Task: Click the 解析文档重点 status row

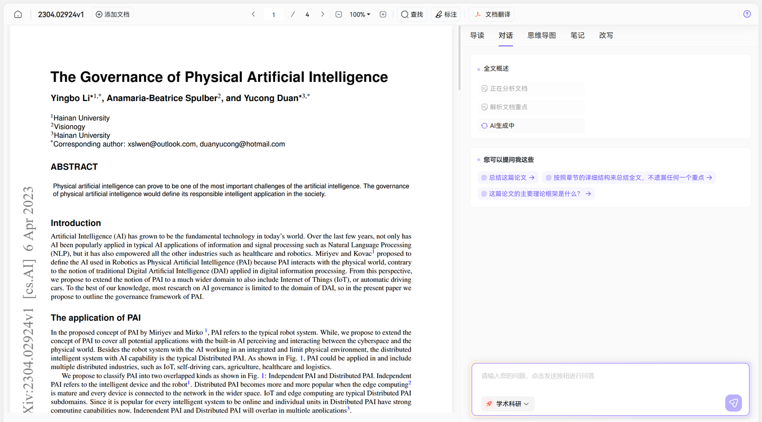Action: coord(531,107)
